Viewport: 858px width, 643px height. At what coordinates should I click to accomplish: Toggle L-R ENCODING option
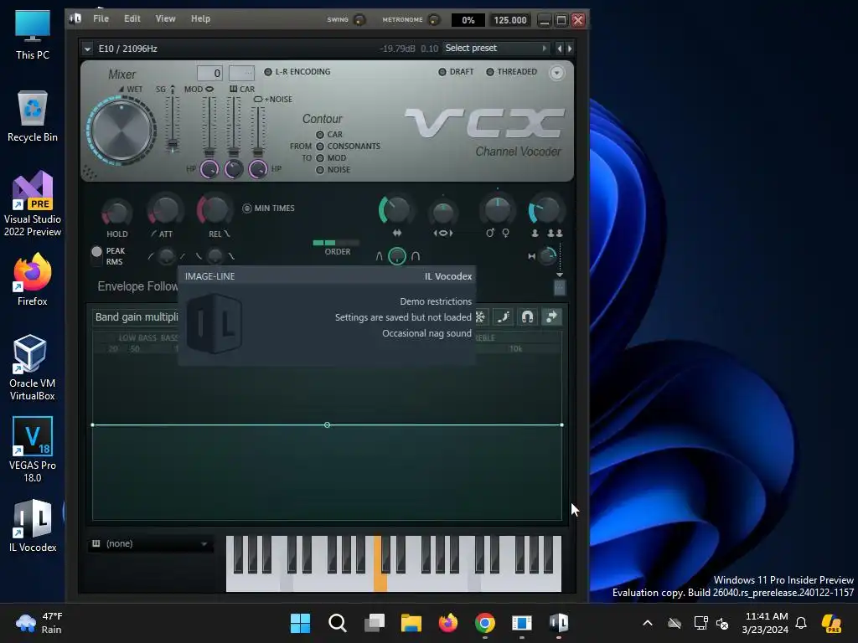pos(297,72)
